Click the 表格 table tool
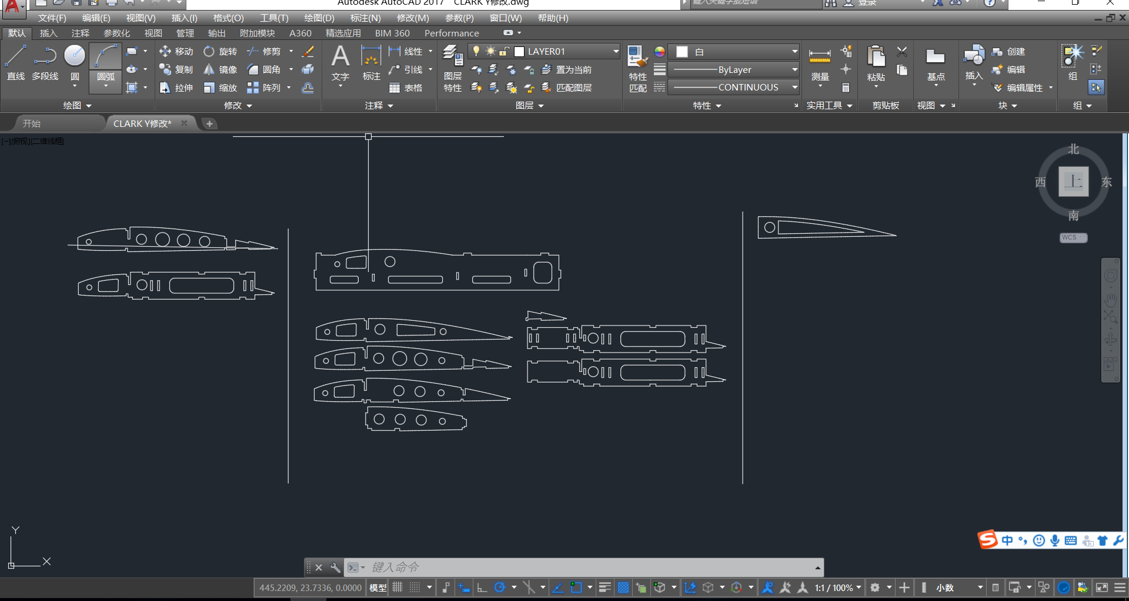Screen dimensions: 1129x601 click(x=406, y=88)
